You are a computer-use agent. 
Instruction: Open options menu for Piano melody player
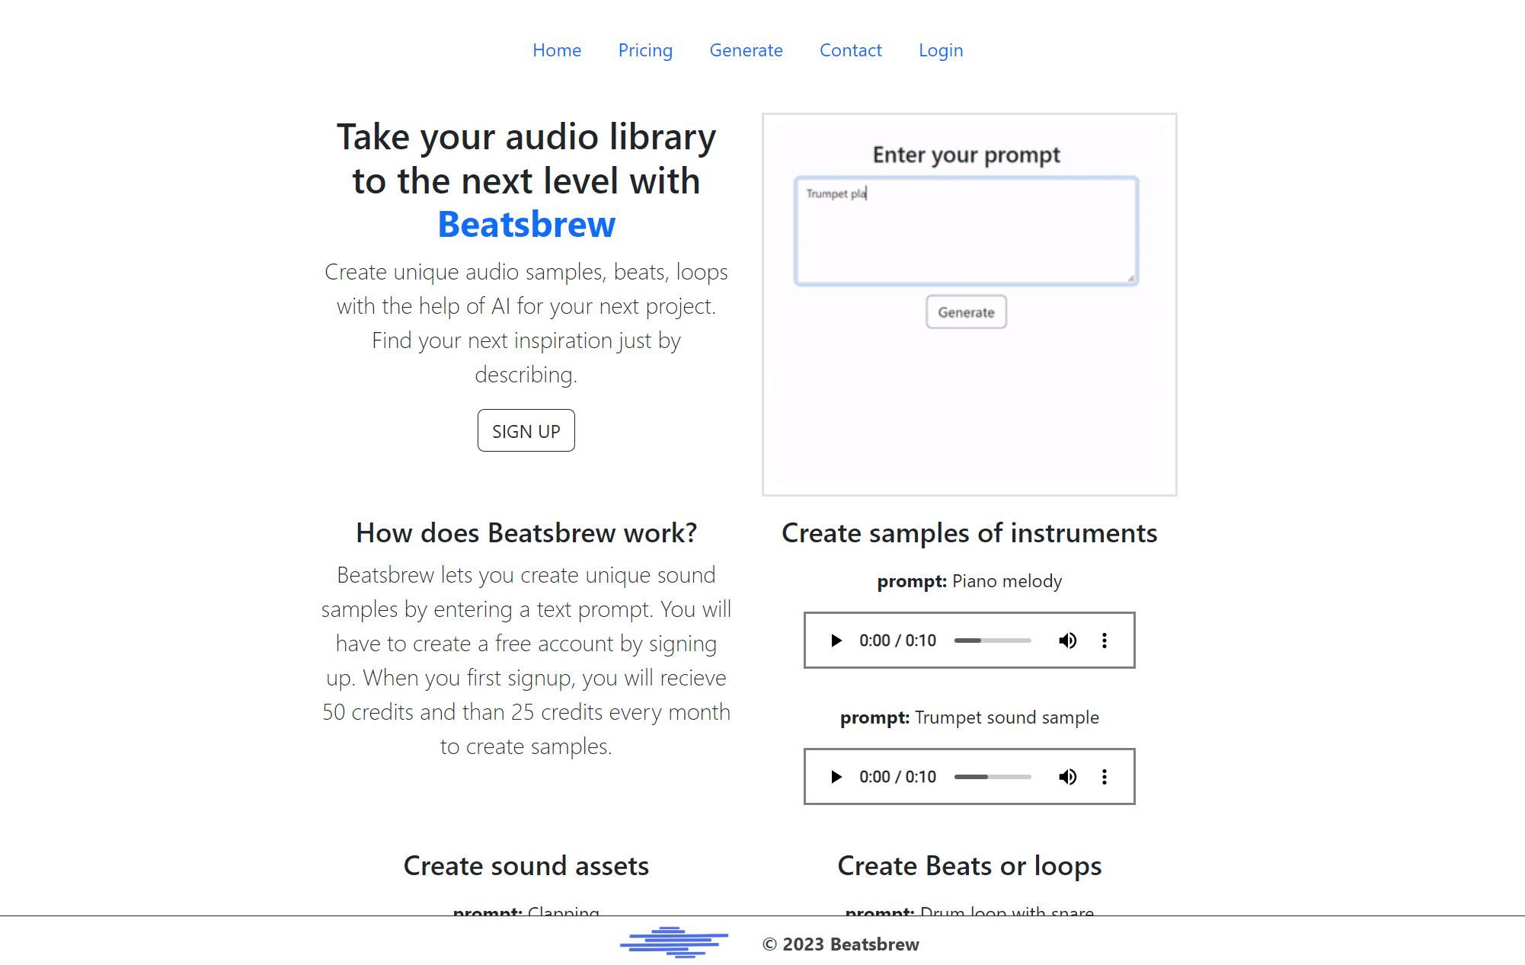pos(1105,641)
